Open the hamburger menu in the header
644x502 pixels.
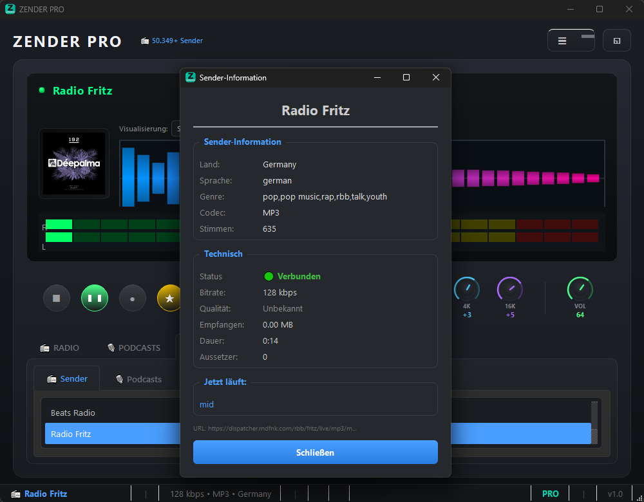point(562,41)
